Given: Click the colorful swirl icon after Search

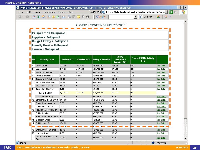Looking at the screenshot, I should click(159, 17).
